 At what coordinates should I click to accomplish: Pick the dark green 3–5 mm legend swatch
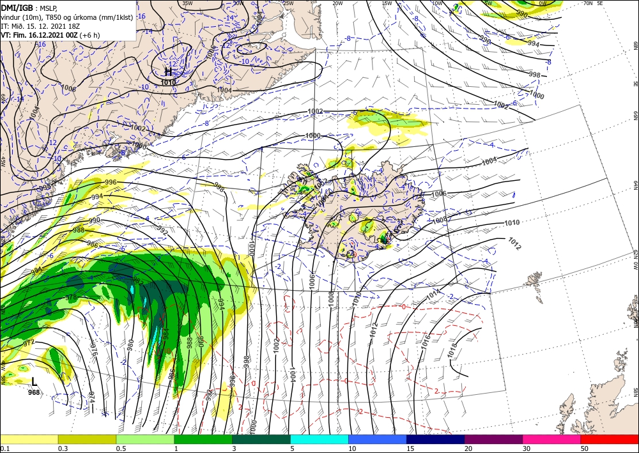click(261, 439)
